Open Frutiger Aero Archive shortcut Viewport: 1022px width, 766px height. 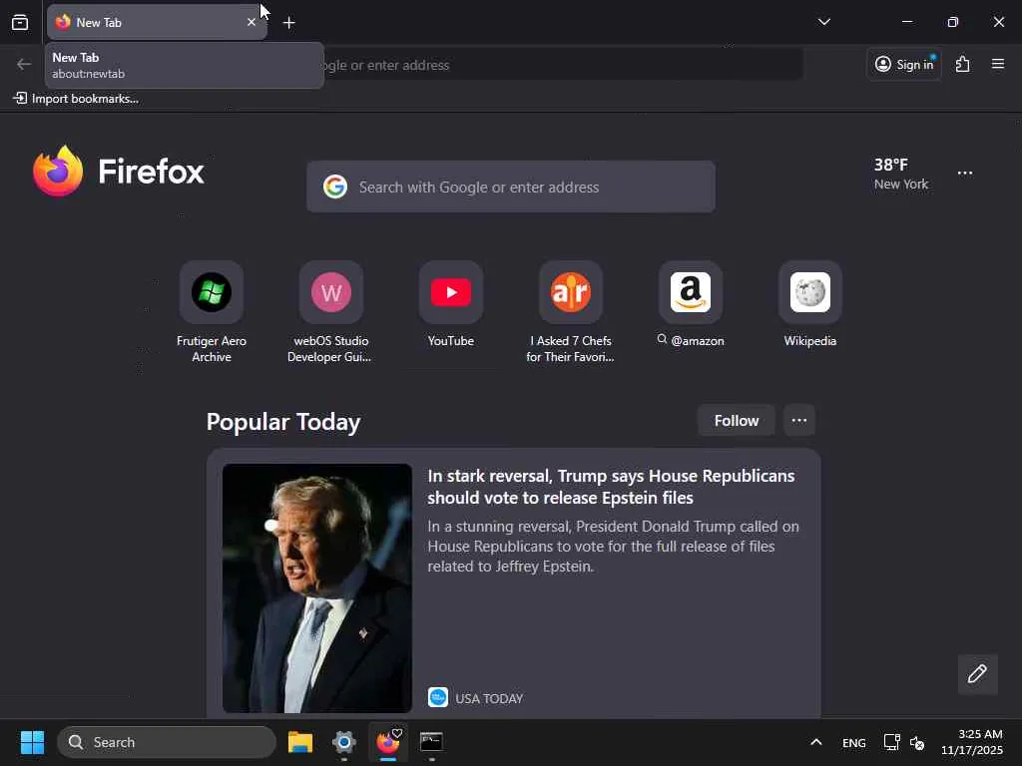point(212,312)
